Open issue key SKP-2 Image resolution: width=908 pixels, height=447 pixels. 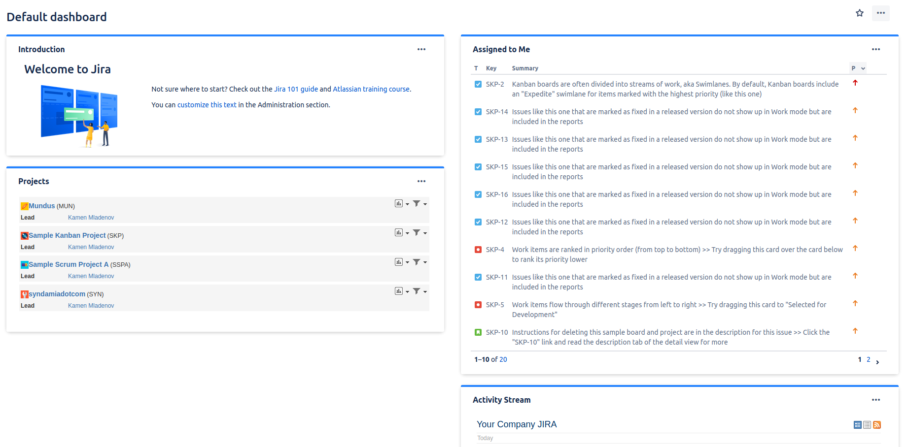click(x=495, y=84)
